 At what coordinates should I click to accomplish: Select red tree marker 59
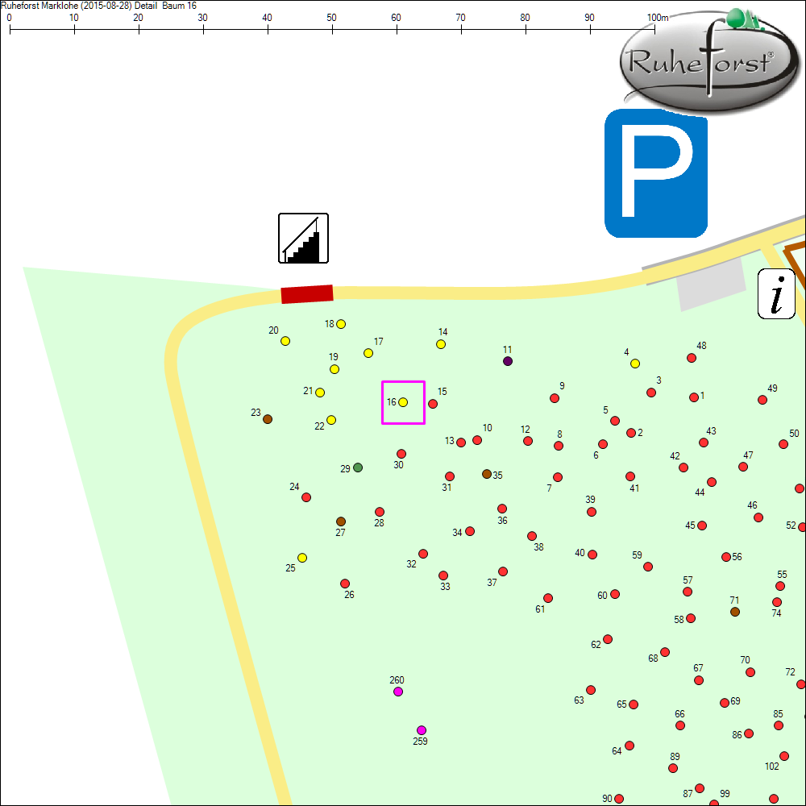[648, 567]
